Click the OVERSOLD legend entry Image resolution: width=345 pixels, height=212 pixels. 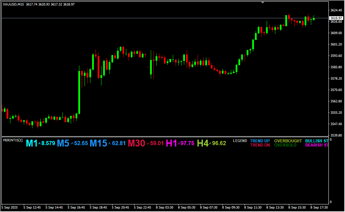coord(285,145)
